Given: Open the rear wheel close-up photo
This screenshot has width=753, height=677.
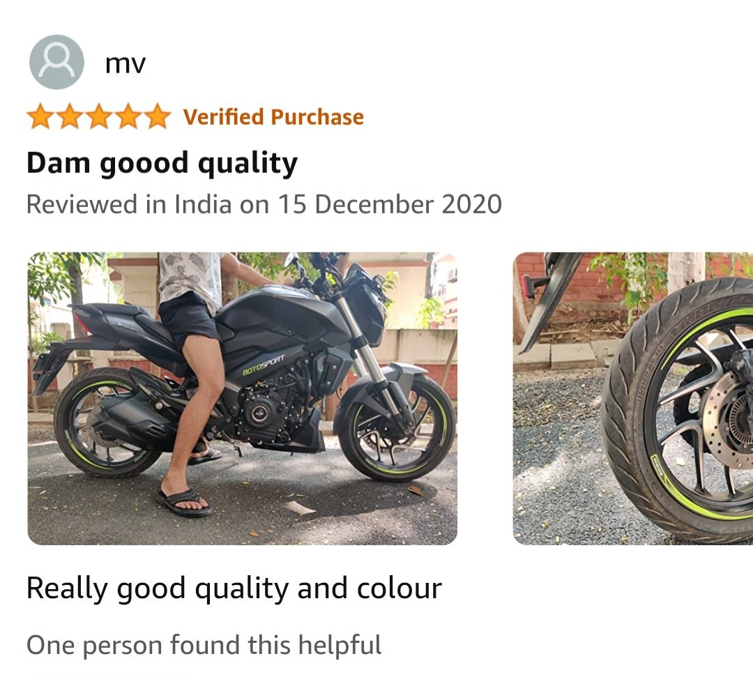Looking at the screenshot, I should pos(633,399).
